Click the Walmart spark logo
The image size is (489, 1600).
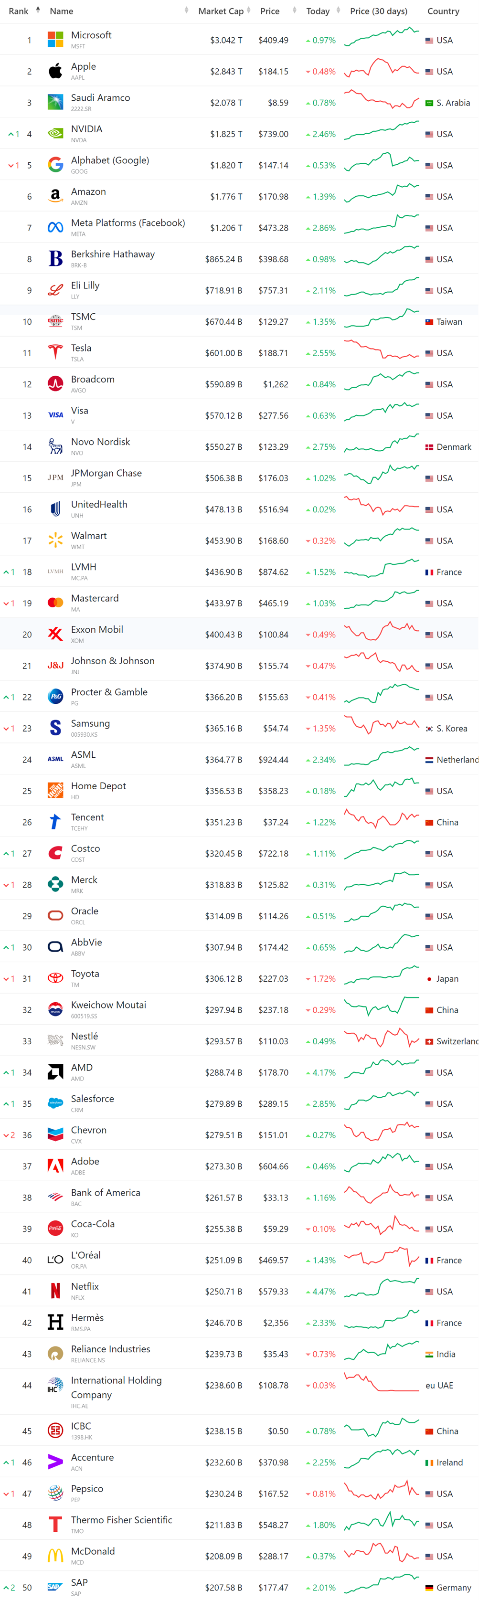(x=55, y=540)
